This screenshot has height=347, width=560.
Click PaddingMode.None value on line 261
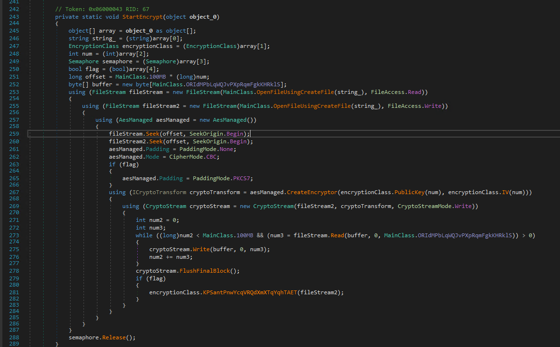pyautogui.click(x=206, y=150)
